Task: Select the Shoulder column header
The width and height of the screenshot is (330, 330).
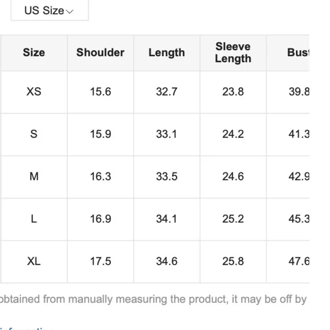Action: click(x=100, y=52)
